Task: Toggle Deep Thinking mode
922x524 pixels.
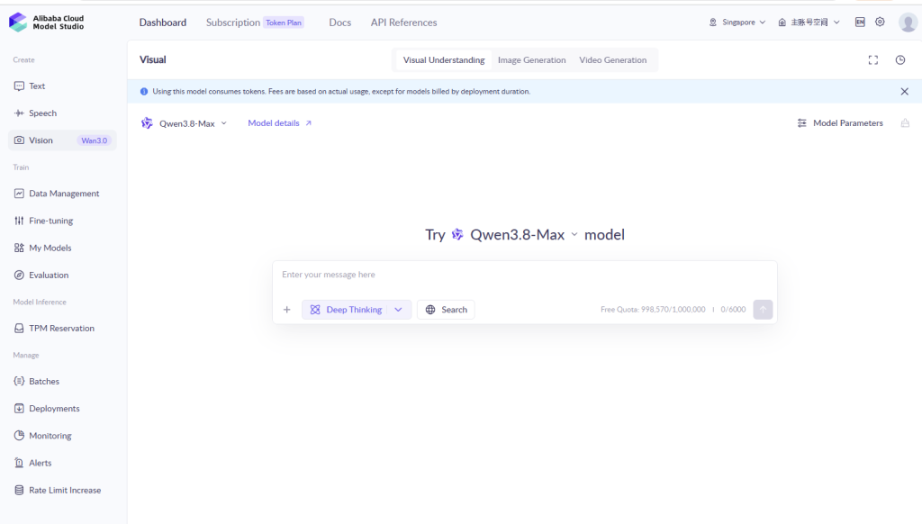Action: click(347, 310)
